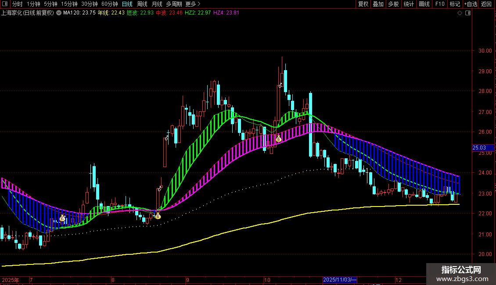Switch to 周线 weekly chart
Screen dimensions: 496x285
coord(142,4)
